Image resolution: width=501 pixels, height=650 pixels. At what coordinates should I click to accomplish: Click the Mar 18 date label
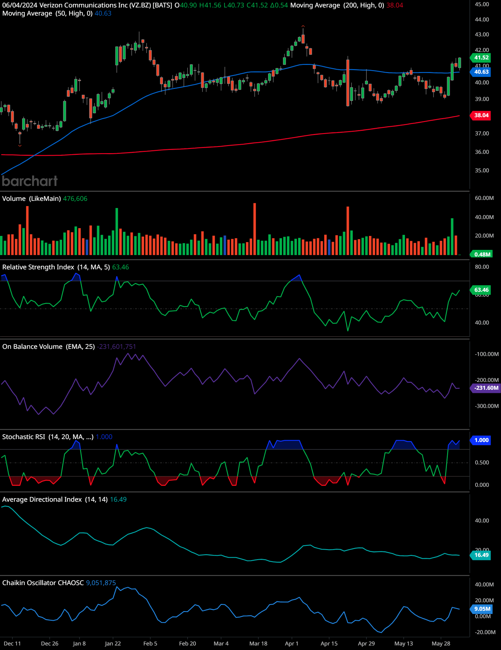(258, 644)
